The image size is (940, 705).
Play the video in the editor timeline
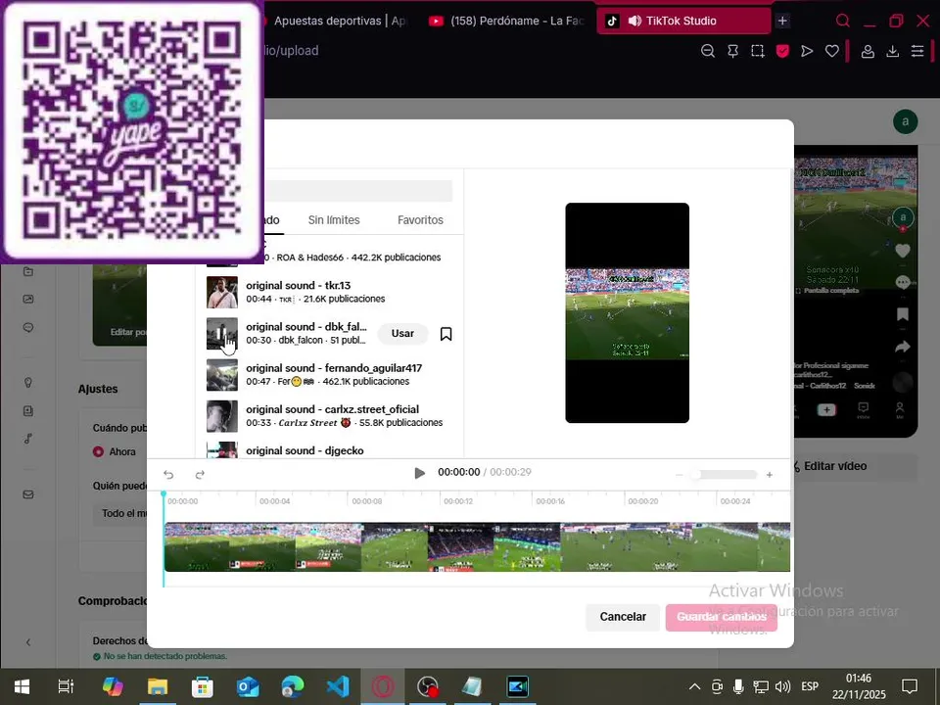coord(419,473)
